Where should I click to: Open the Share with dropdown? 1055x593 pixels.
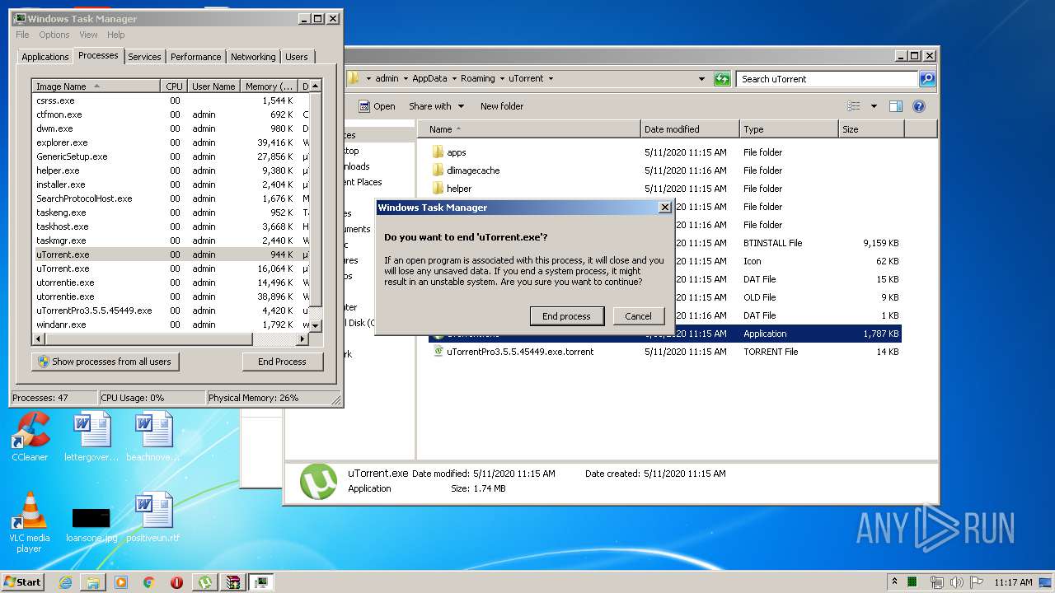pyautogui.click(x=436, y=106)
